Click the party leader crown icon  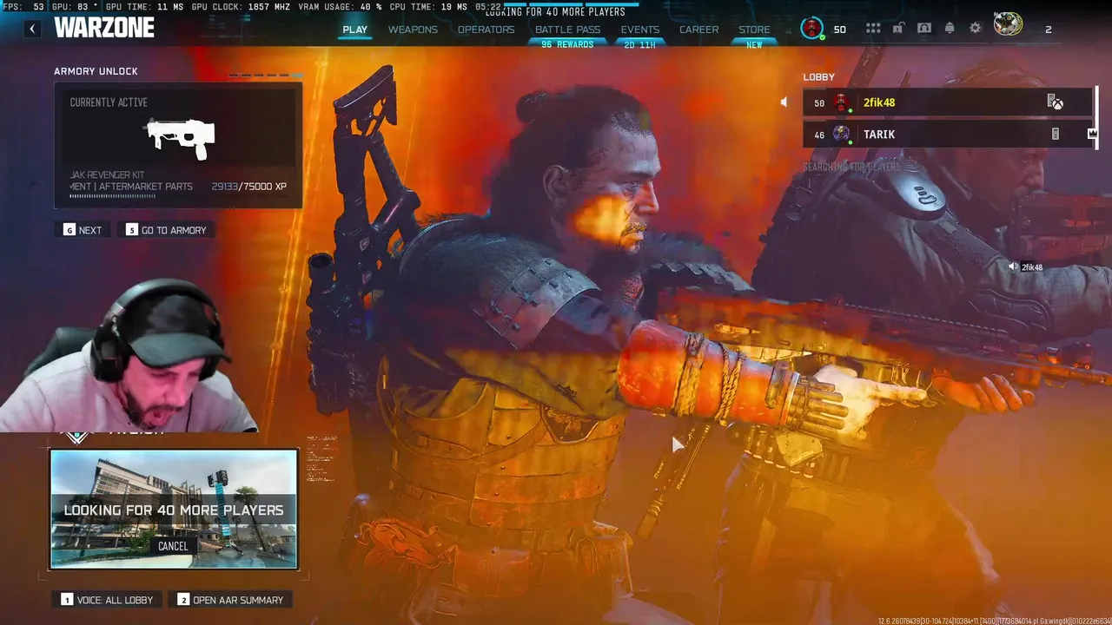click(x=1092, y=134)
